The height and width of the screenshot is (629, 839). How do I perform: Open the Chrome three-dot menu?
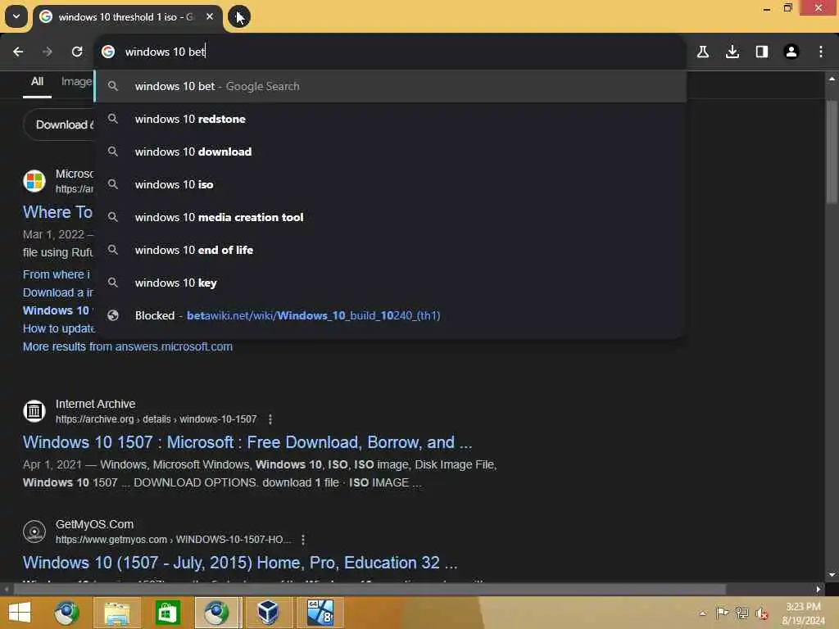(821, 52)
